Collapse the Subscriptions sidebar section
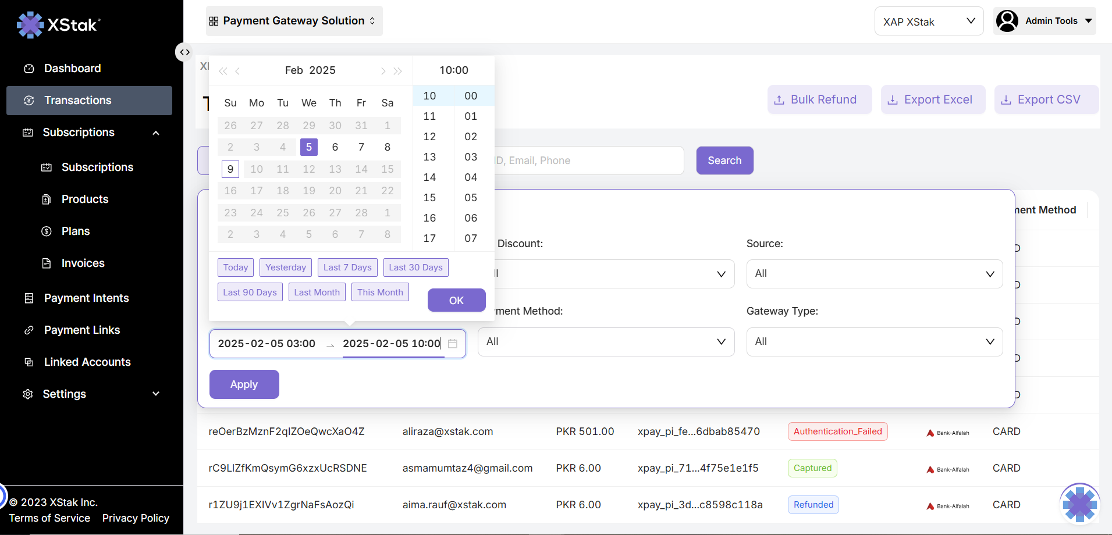1112x535 pixels. tap(155, 133)
